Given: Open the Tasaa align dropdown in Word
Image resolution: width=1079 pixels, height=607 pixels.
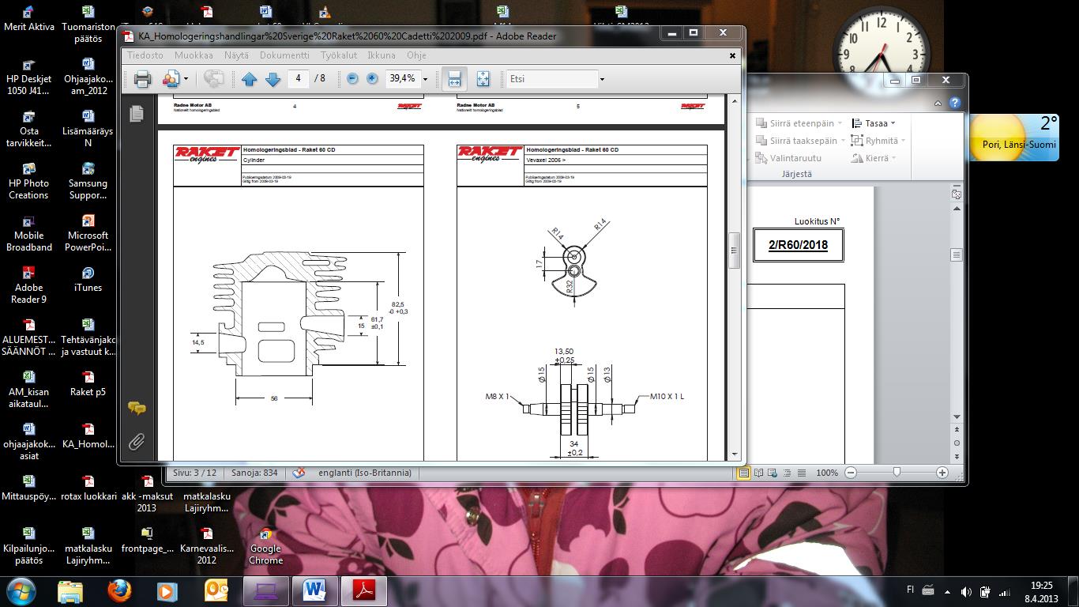Looking at the screenshot, I should 874,123.
